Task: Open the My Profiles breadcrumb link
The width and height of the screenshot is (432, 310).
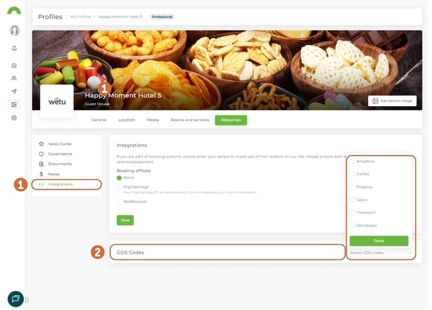Action: click(x=81, y=17)
